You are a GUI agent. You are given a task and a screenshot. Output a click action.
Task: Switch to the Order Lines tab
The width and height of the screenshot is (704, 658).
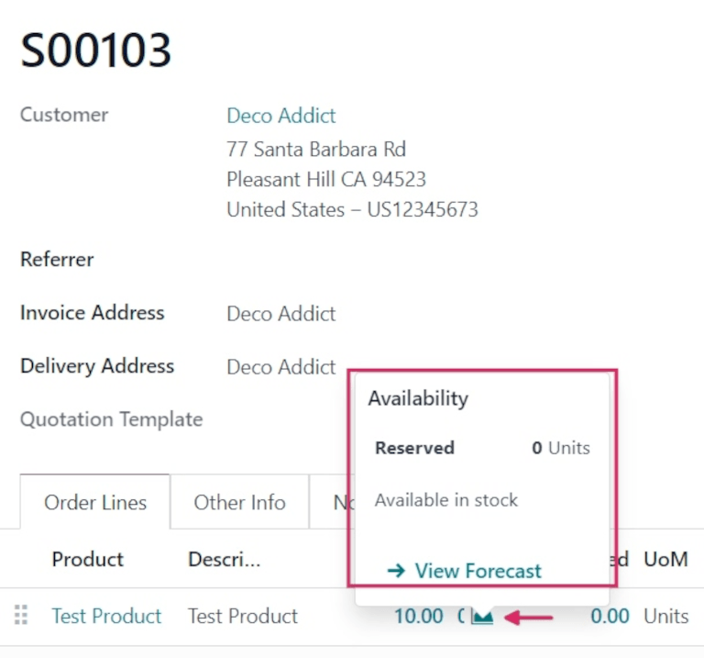(95, 502)
